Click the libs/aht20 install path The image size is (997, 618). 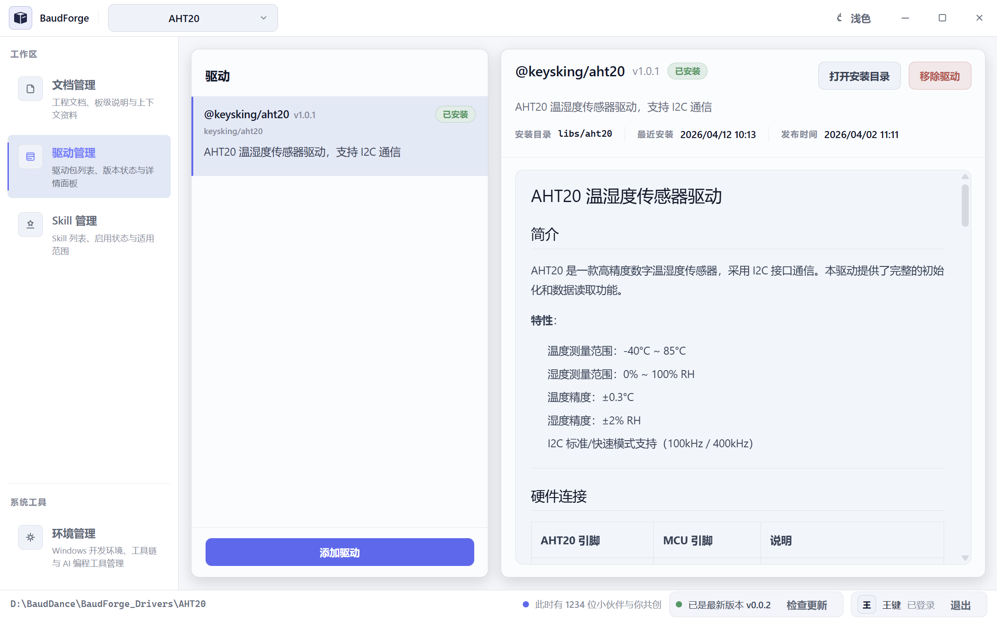[585, 134]
